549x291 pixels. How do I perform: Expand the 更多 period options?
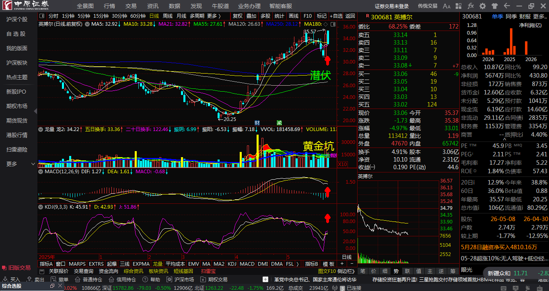click(214, 16)
